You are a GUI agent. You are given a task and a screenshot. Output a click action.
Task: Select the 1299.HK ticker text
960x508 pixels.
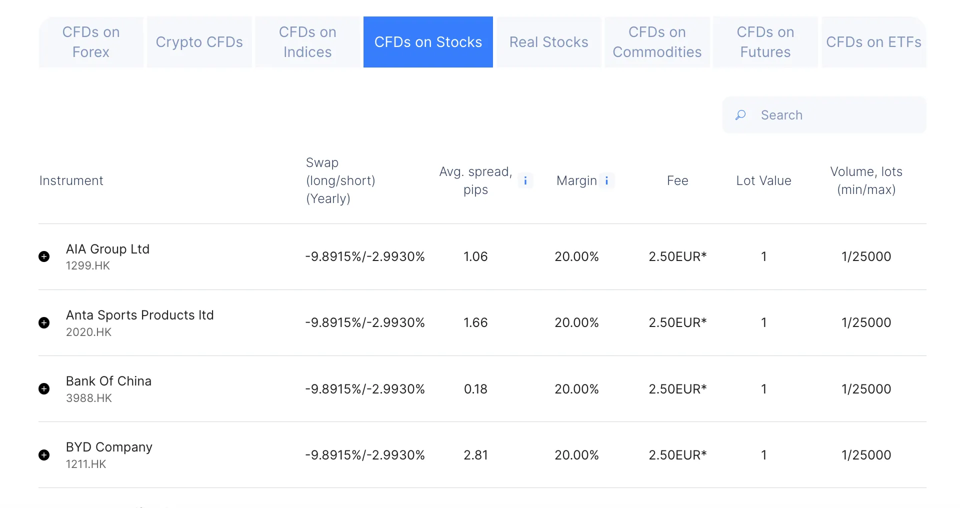click(88, 265)
